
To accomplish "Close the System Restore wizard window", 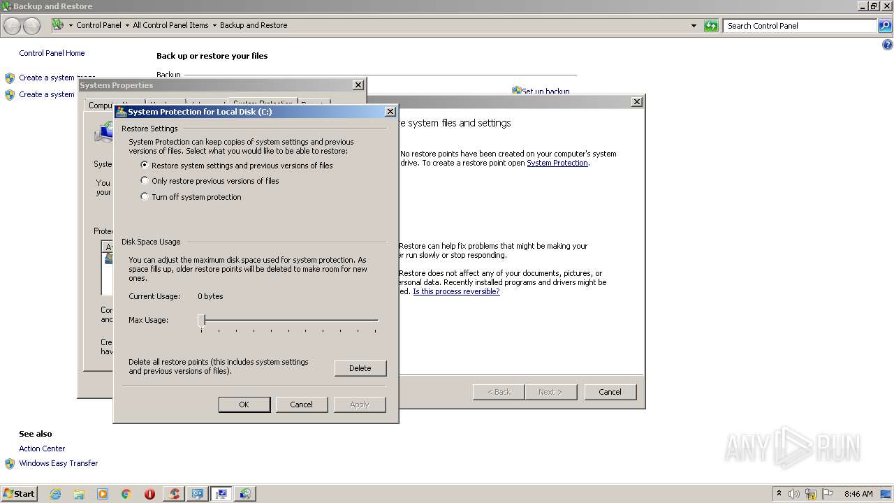I will (x=637, y=101).
